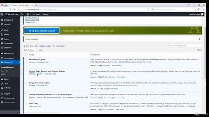This screenshot has width=209, height=117.
Task: Filter plugins by Update Available
Action: (45, 46)
